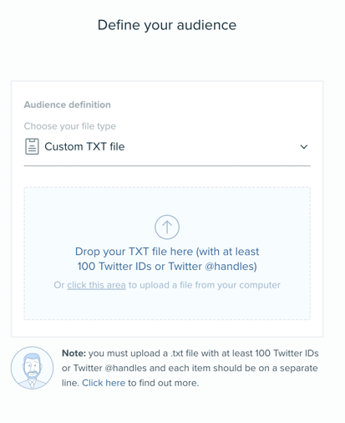Open the "Click here" link in the note
This screenshot has height=423, width=345.
tap(104, 383)
